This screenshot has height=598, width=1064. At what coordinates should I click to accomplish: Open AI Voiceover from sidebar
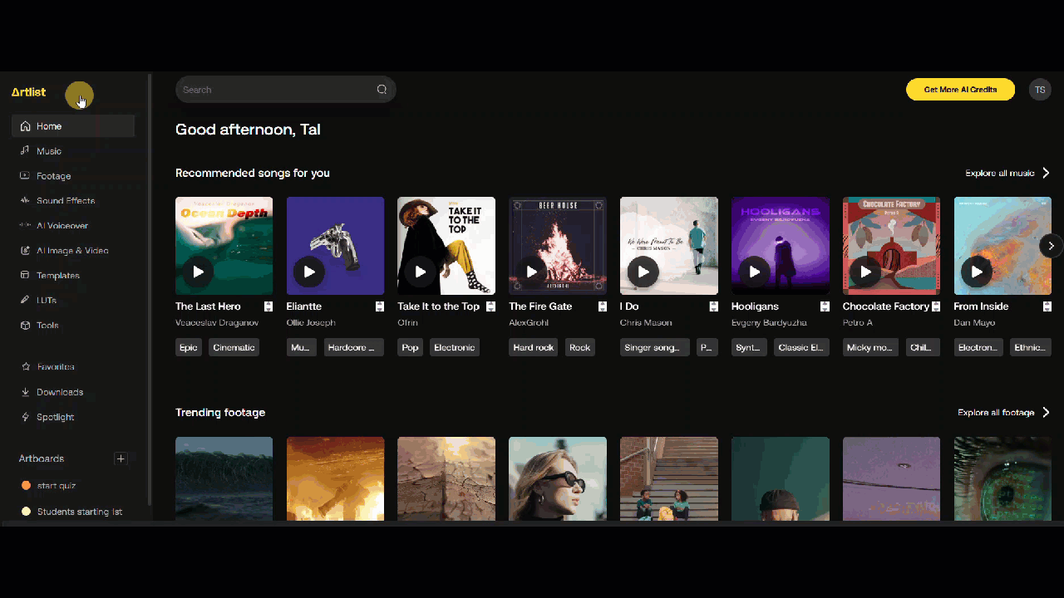(62, 226)
